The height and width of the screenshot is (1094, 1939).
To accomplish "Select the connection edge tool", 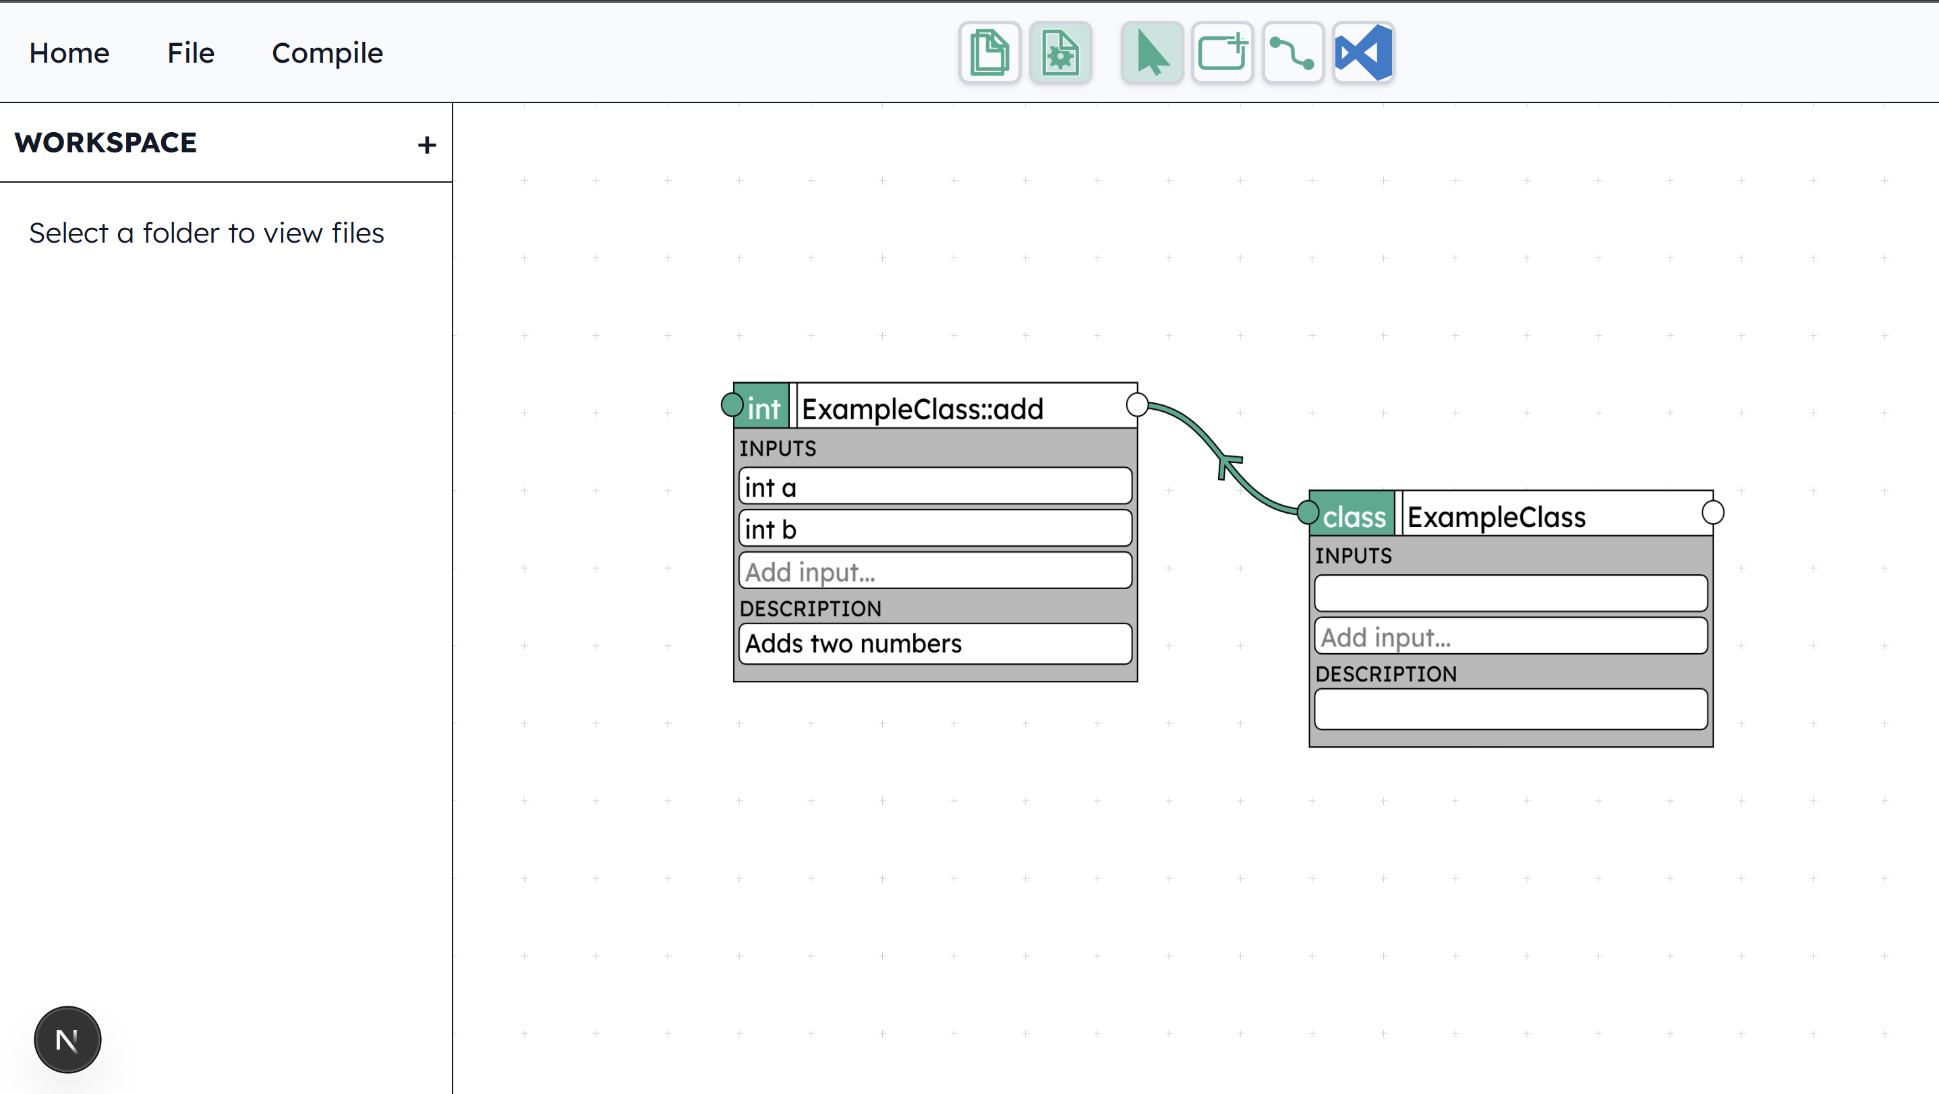I will click(1292, 53).
